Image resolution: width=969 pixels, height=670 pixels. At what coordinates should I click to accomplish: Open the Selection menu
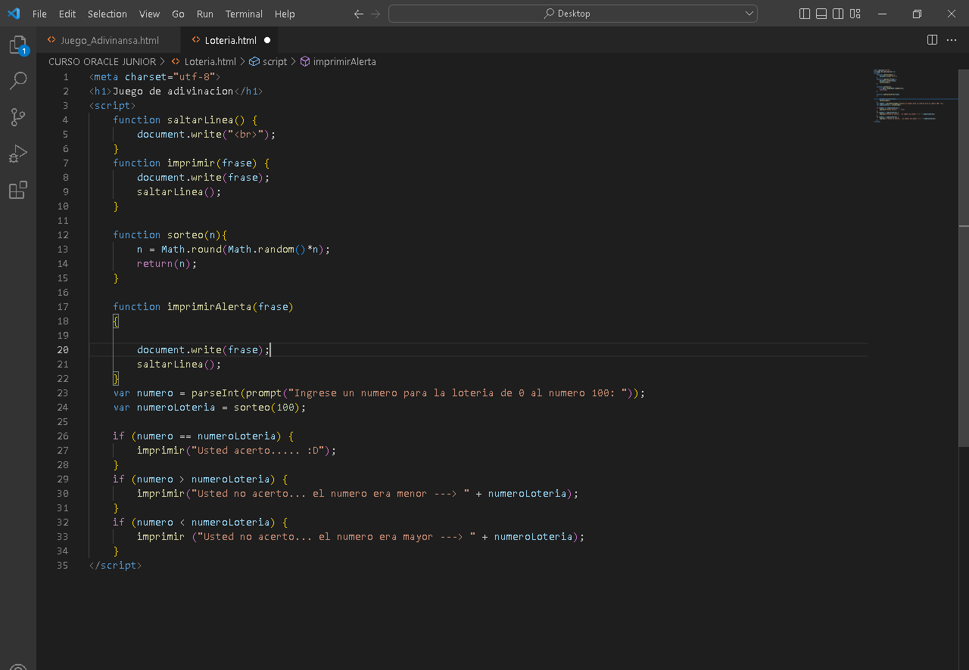tap(107, 14)
